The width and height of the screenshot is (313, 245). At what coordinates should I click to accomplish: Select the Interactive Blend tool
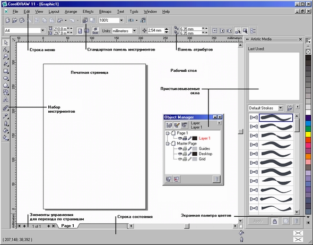coord(6,108)
